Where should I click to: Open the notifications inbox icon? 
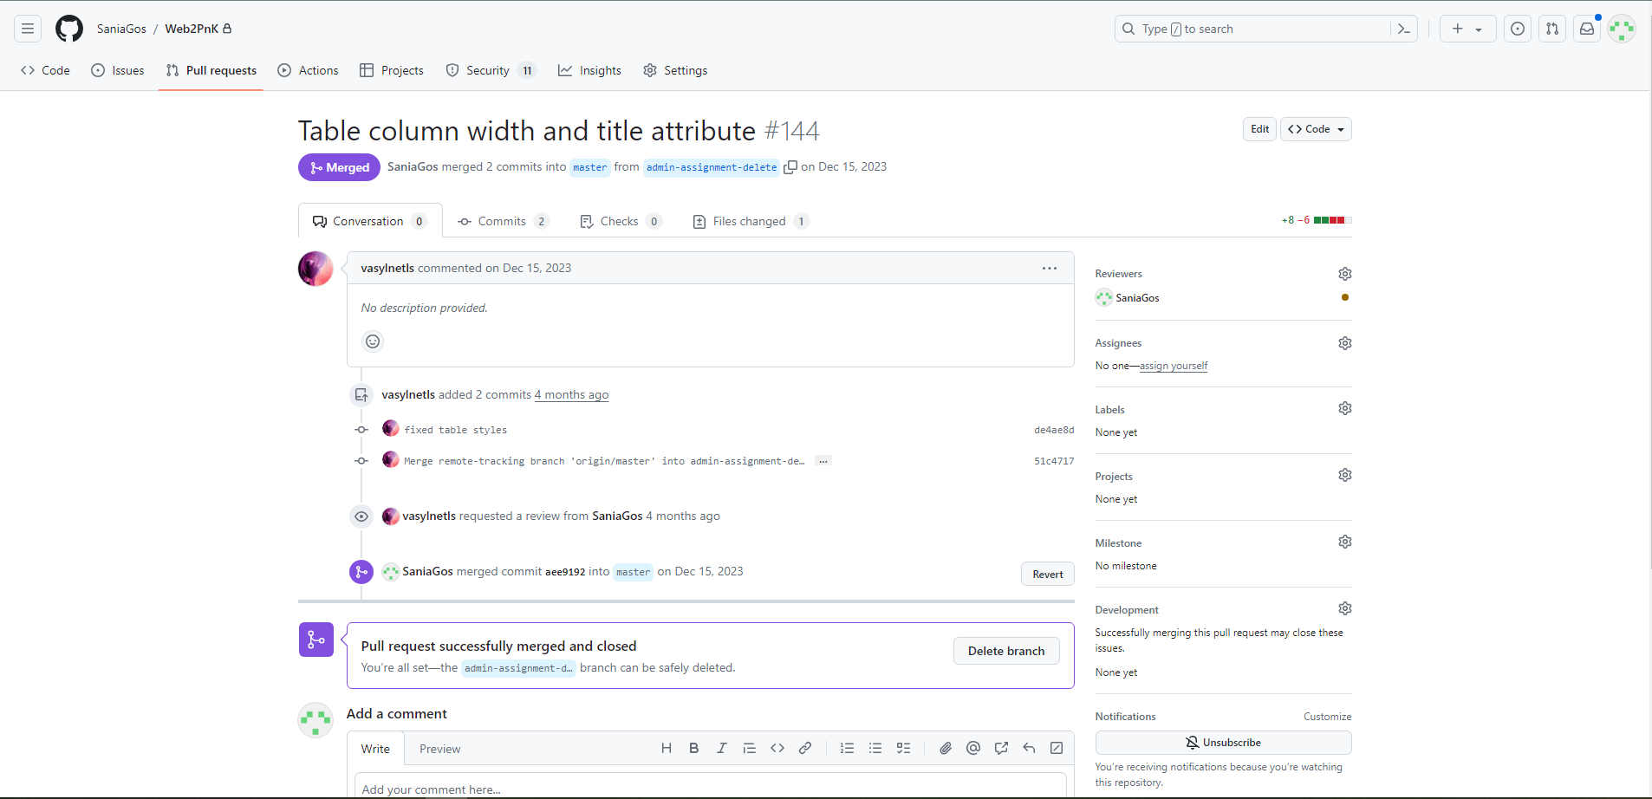coord(1586,29)
